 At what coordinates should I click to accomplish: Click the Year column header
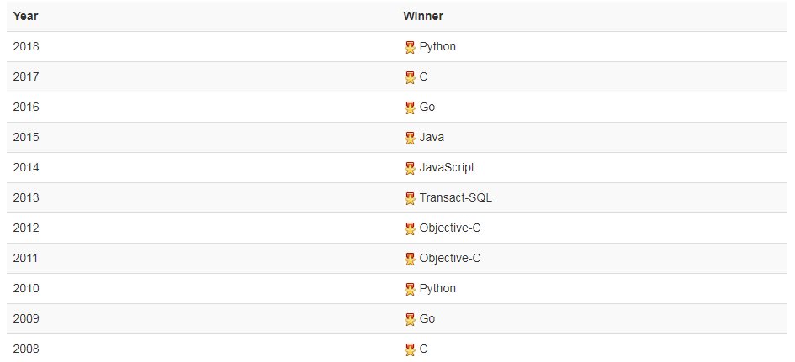point(26,16)
